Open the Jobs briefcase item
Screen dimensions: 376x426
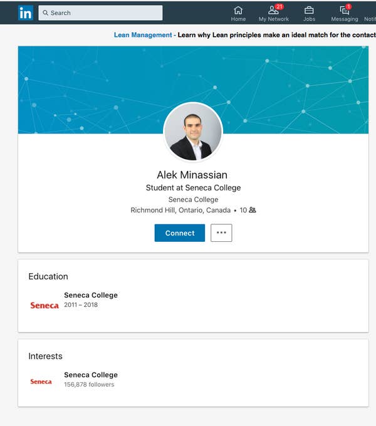pyautogui.click(x=309, y=14)
